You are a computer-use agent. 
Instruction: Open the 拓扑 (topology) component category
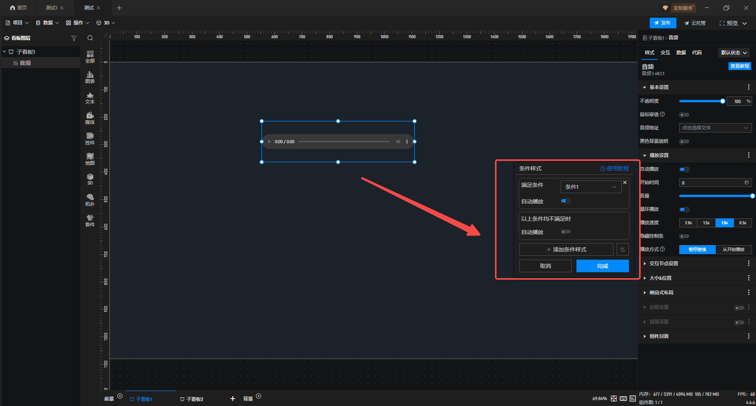[x=90, y=200]
